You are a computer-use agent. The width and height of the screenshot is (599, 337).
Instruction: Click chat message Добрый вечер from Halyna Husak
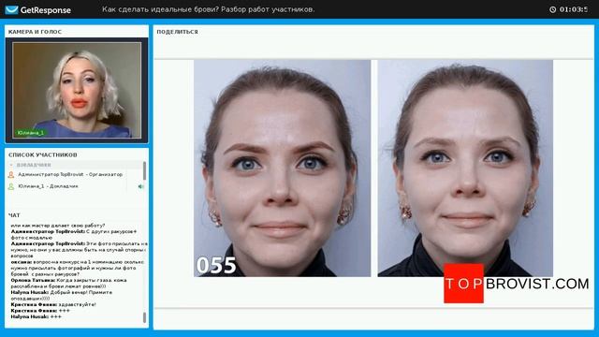[x=61, y=296]
